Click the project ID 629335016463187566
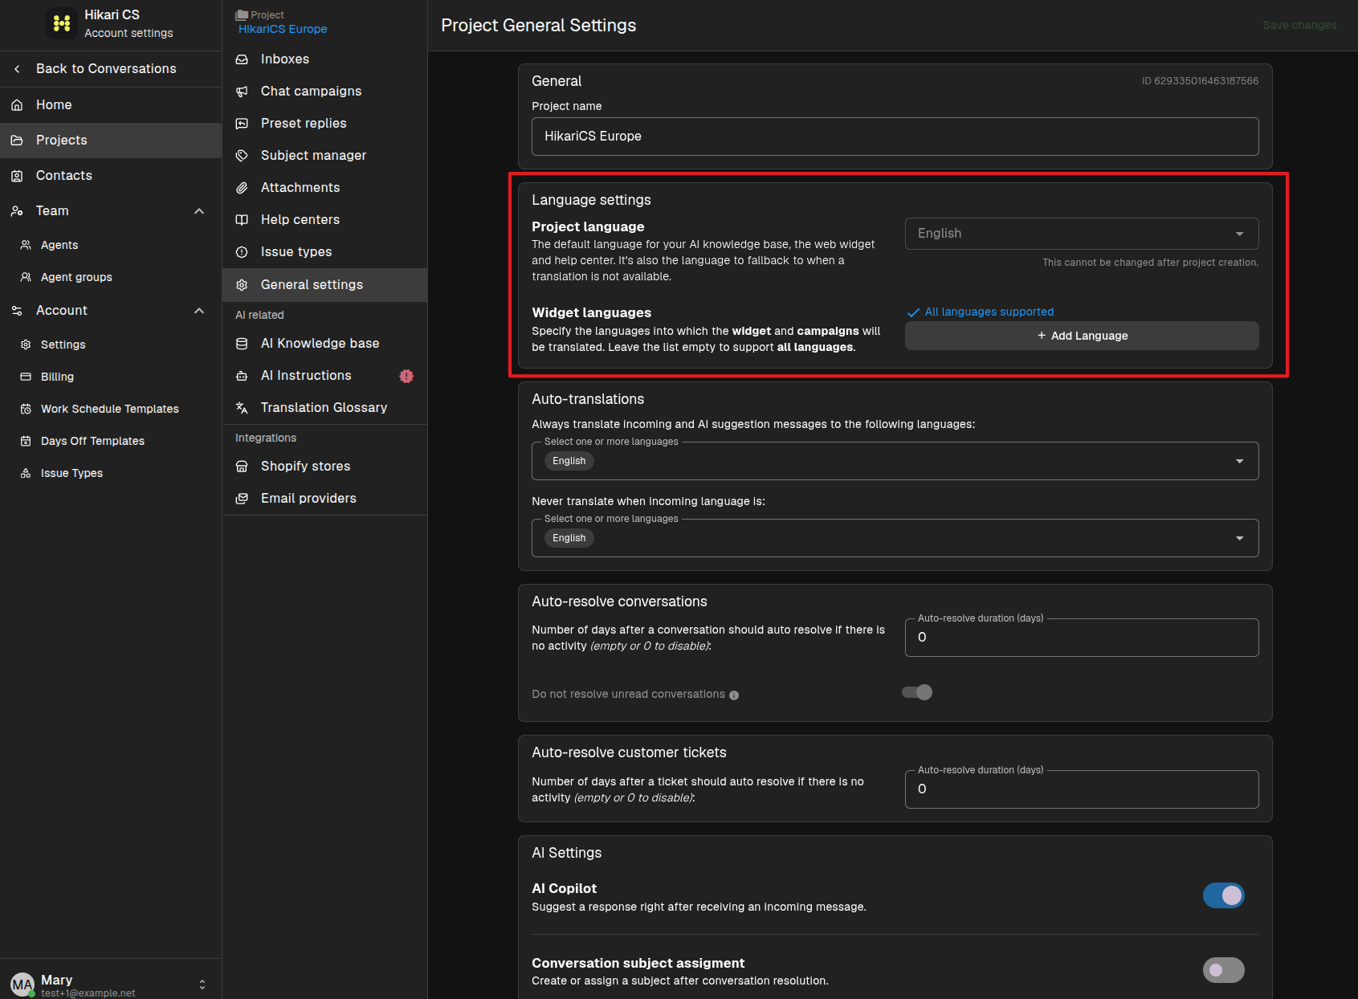The height and width of the screenshot is (999, 1358). pyautogui.click(x=1200, y=81)
